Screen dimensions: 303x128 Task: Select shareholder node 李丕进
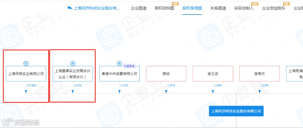pyautogui.click(x=213, y=74)
